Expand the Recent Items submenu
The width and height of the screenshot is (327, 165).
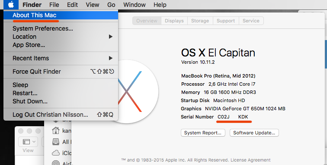61,58
